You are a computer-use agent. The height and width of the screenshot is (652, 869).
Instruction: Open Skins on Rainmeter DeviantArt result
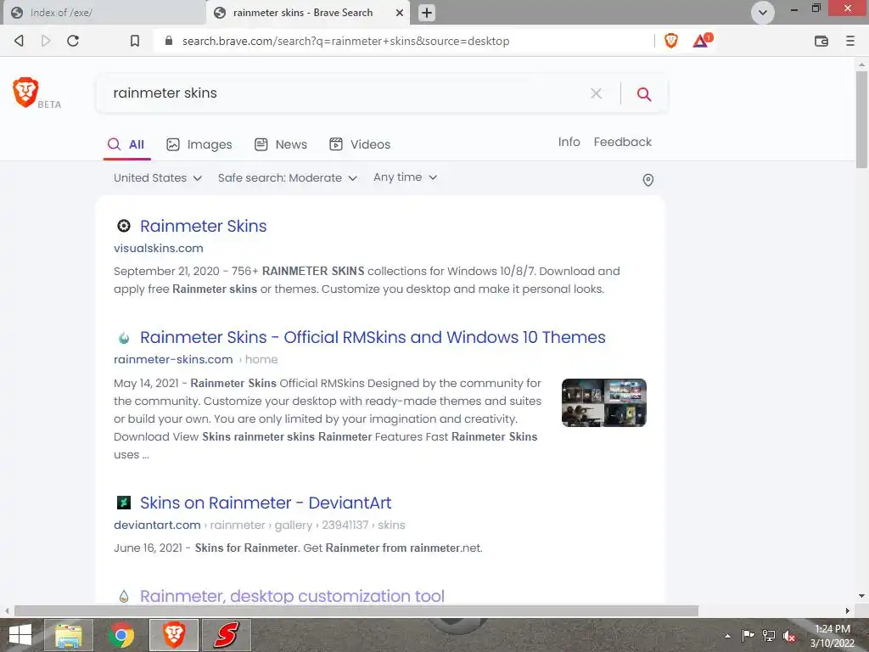(266, 503)
